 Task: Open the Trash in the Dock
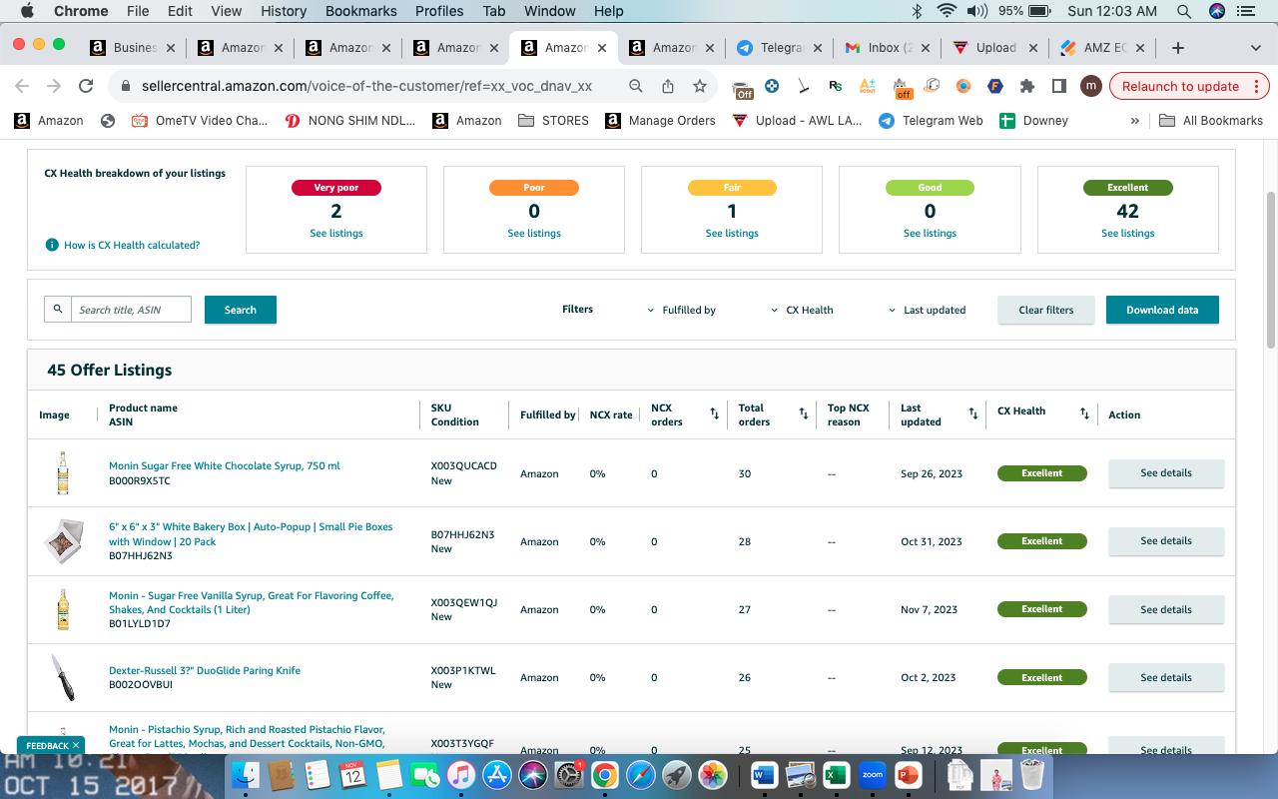click(x=1031, y=774)
